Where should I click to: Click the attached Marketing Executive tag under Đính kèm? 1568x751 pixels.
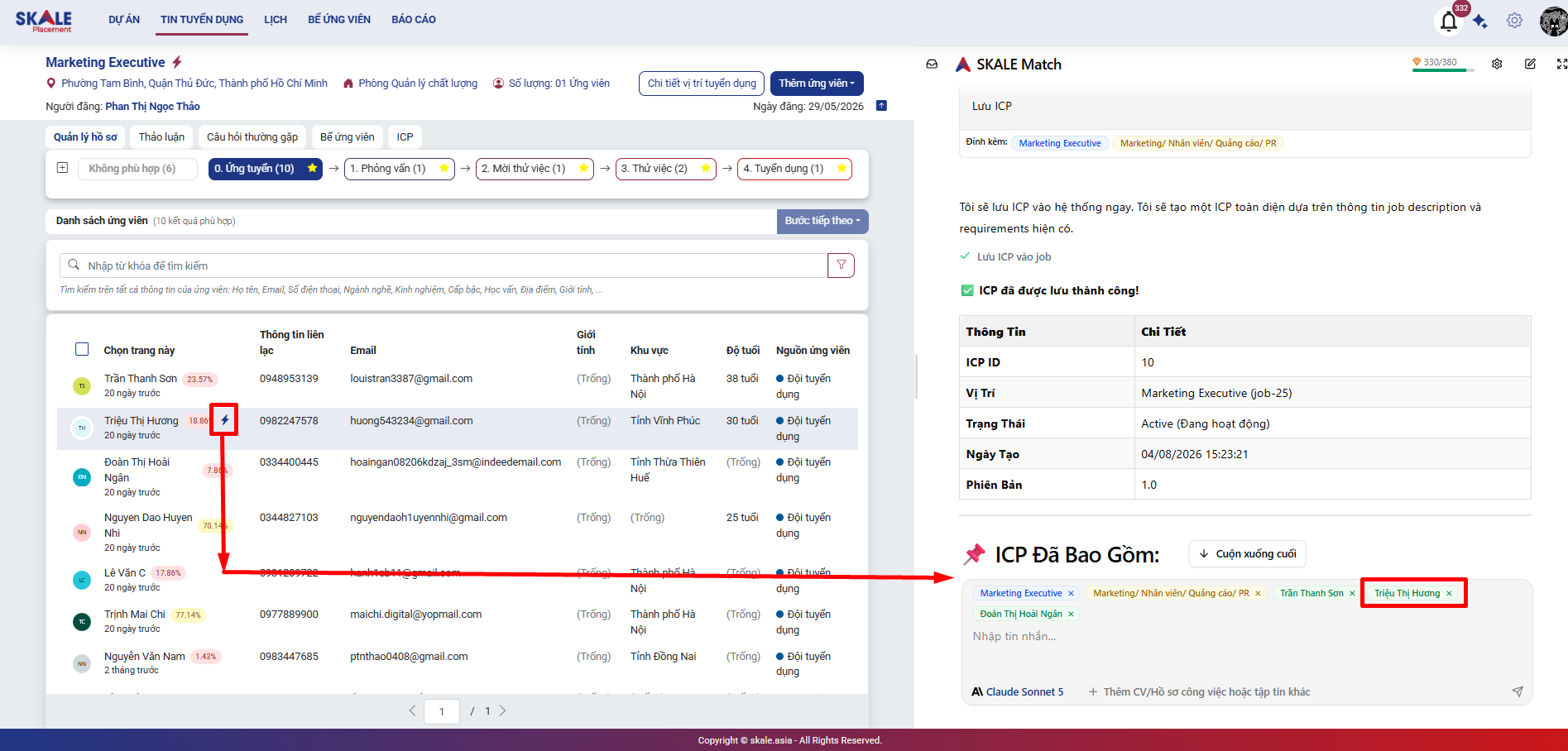click(x=1060, y=143)
